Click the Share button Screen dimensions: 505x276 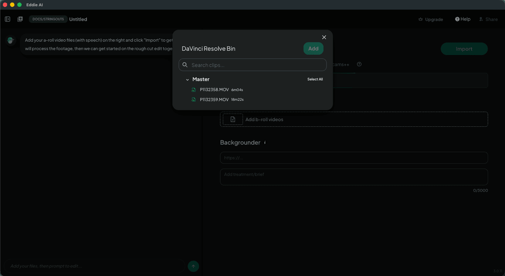488,19
